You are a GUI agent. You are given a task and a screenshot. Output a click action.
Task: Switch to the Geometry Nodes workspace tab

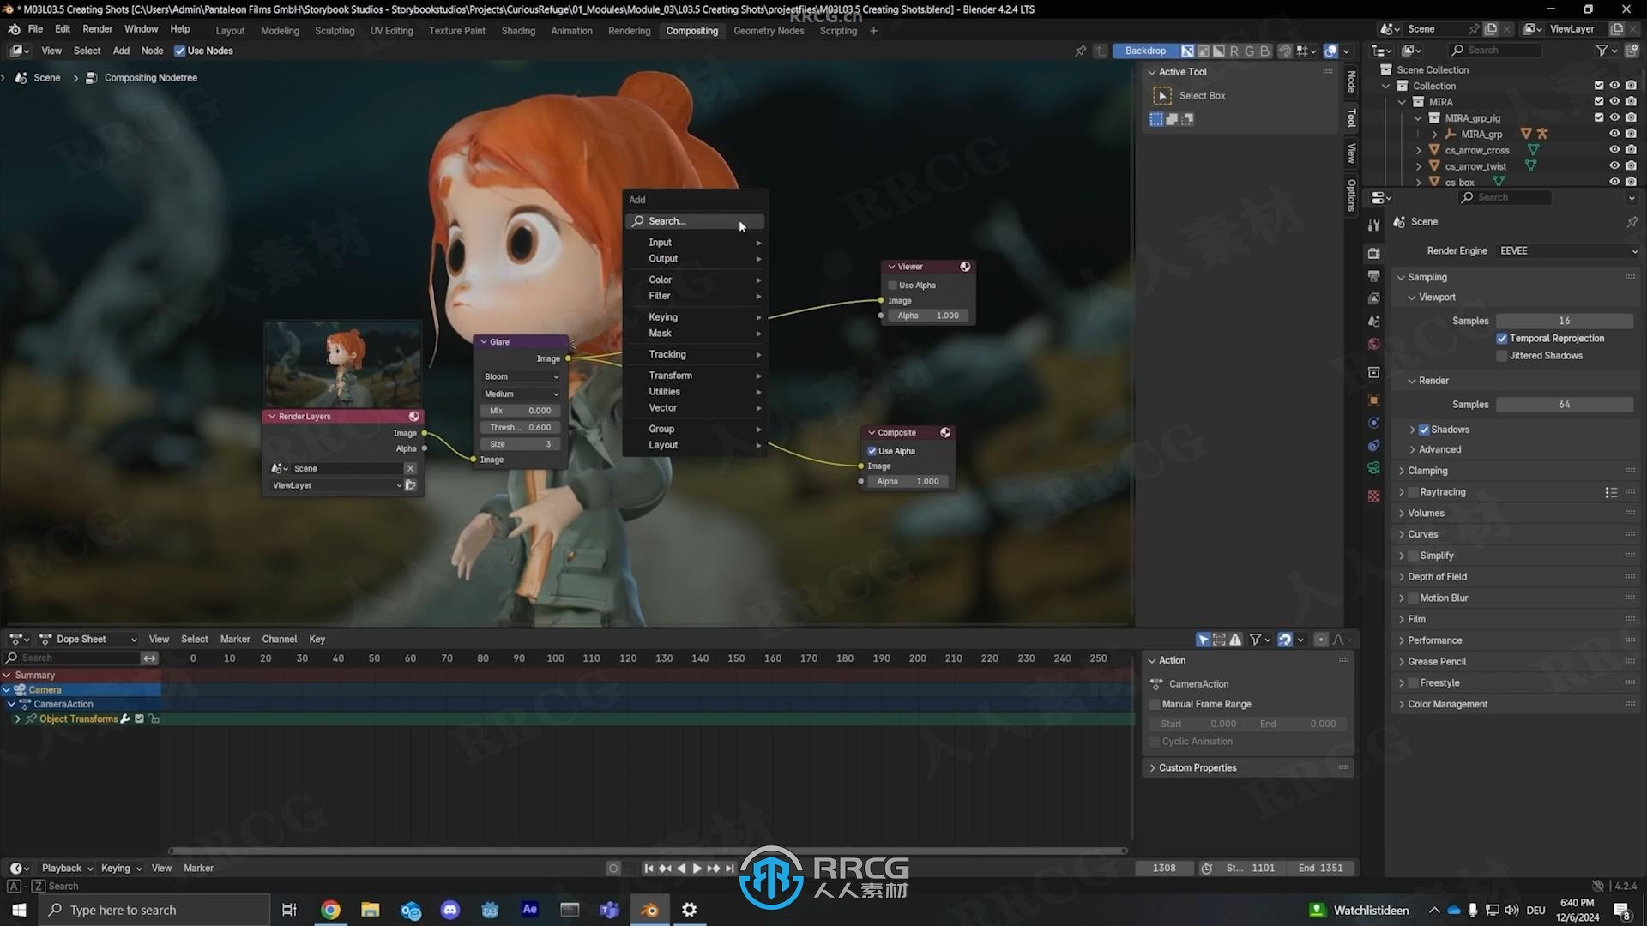(x=769, y=31)
